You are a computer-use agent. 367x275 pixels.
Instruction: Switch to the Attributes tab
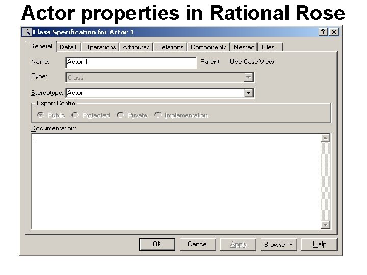tap(136, 47)
